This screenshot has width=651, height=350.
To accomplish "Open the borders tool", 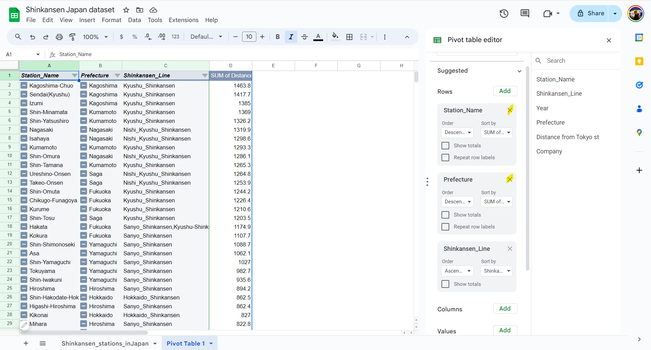I will 349,37.
